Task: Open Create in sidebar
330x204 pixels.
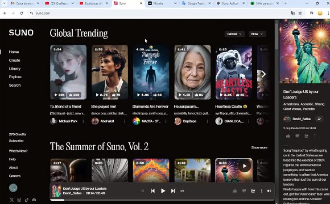Action: (x=15, y=61)
